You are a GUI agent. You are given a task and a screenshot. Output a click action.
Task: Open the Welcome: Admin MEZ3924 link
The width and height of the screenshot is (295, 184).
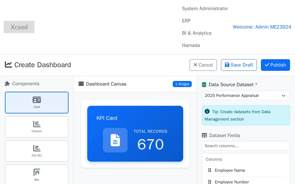pyautogui.click(x=262, y=27)
